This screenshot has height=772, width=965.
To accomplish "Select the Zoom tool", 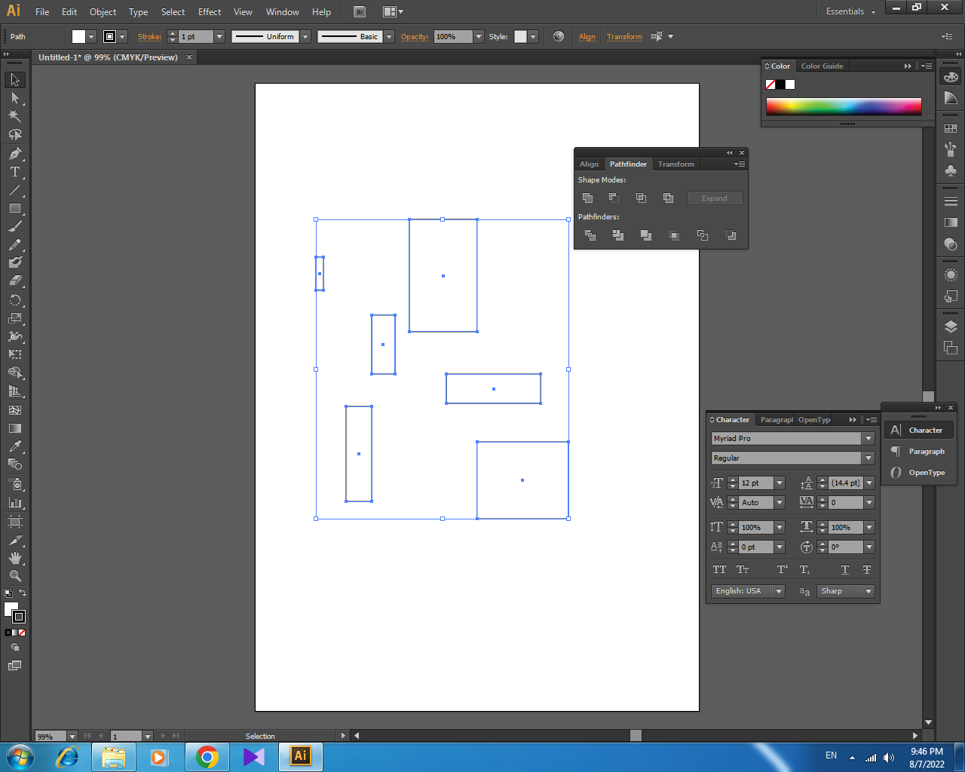I will coord(15,576).
